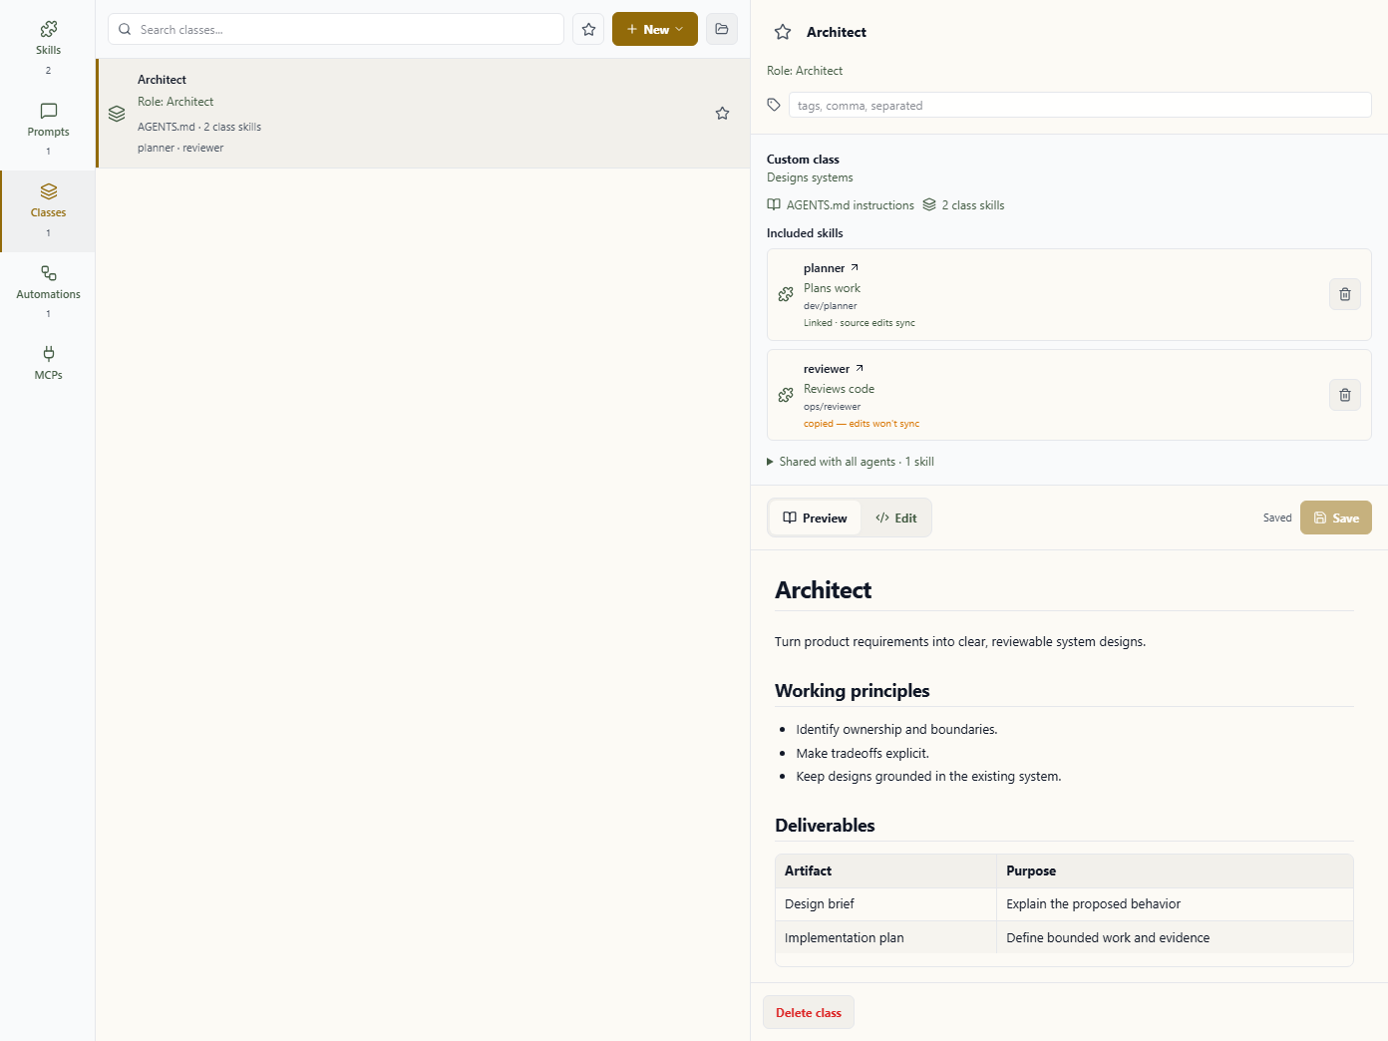
Task: Click 'Explain the proposed behavior' cell
Action: point(1175,904)
